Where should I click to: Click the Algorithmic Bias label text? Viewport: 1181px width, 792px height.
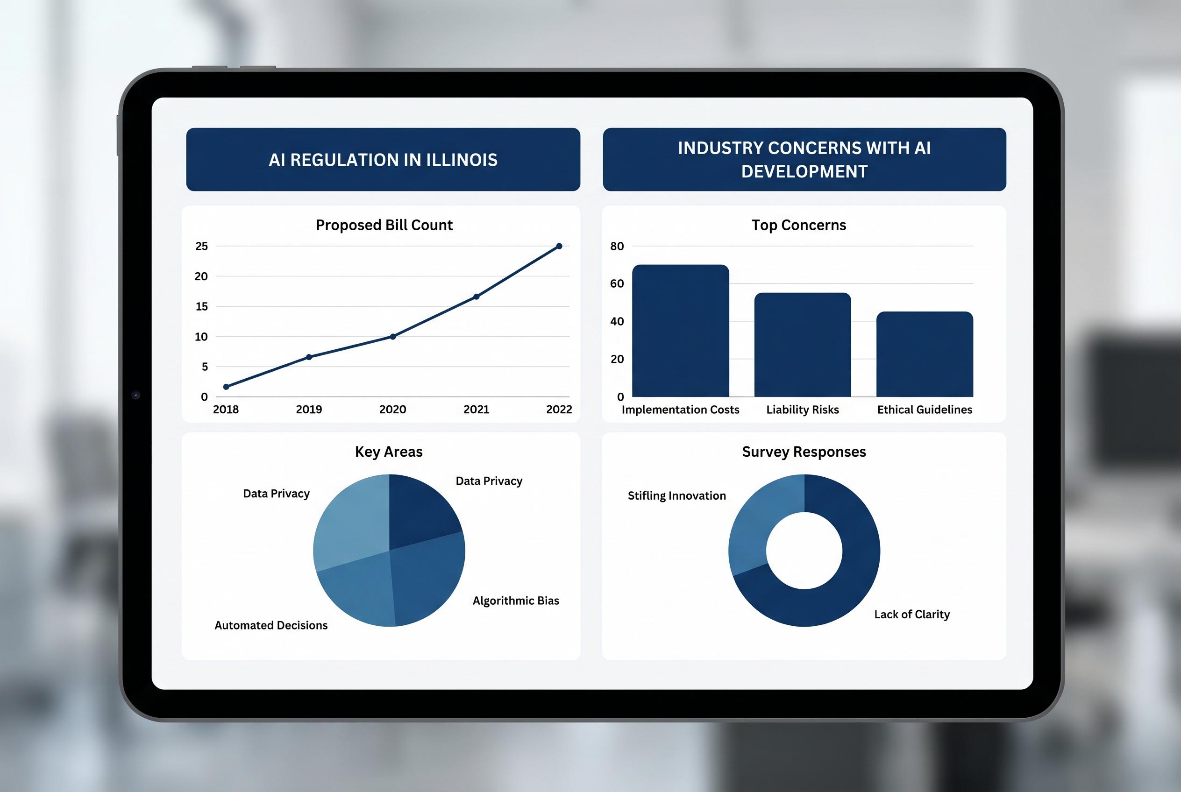pos(515,601)
